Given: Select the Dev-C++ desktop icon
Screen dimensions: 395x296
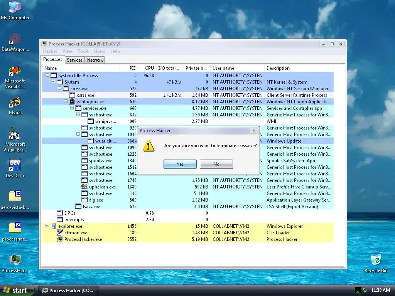Looking at the screenshot, I should click(x=15, y=168).
